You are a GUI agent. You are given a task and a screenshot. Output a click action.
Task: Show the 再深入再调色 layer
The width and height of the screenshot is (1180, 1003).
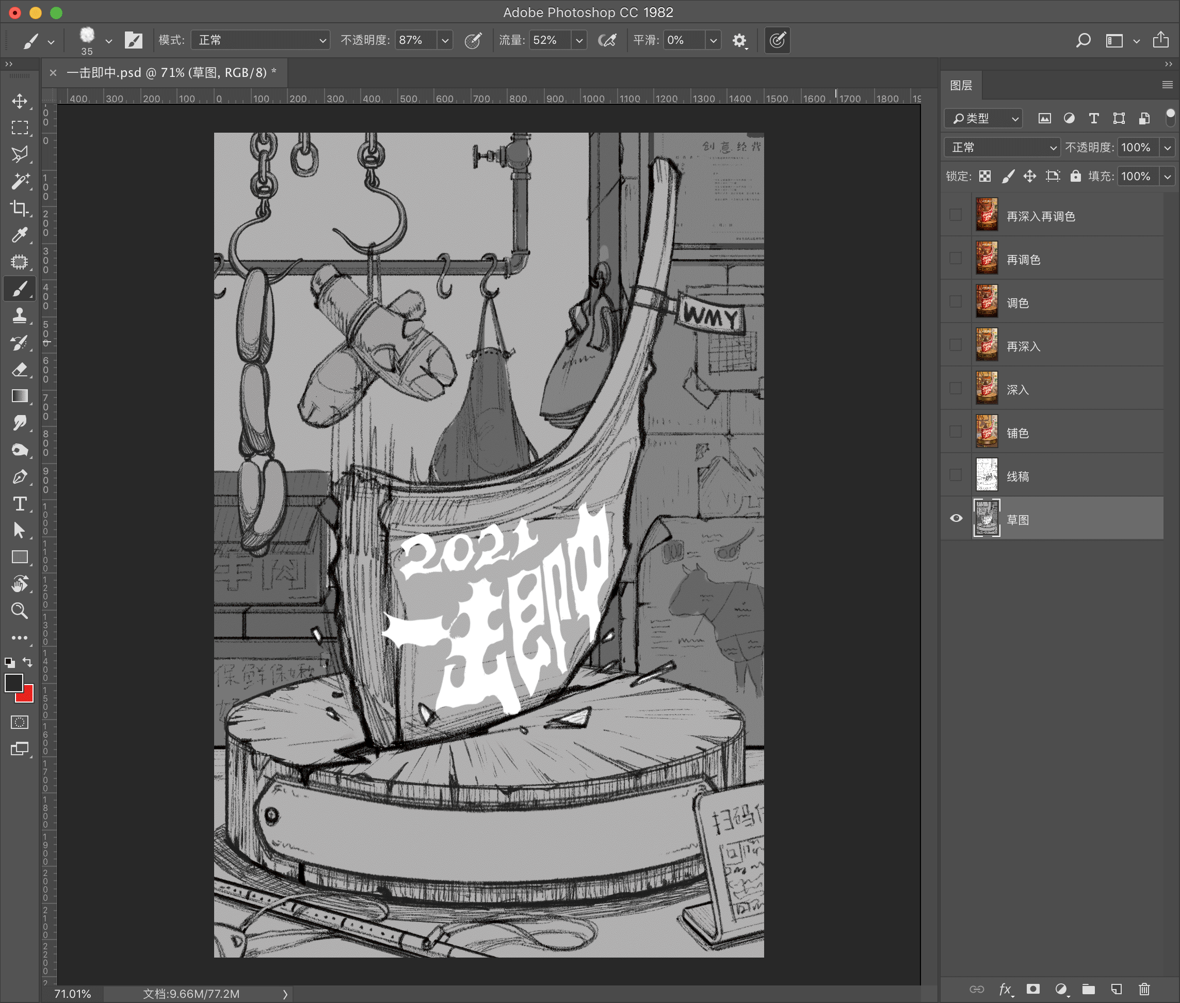pos(956,215)
